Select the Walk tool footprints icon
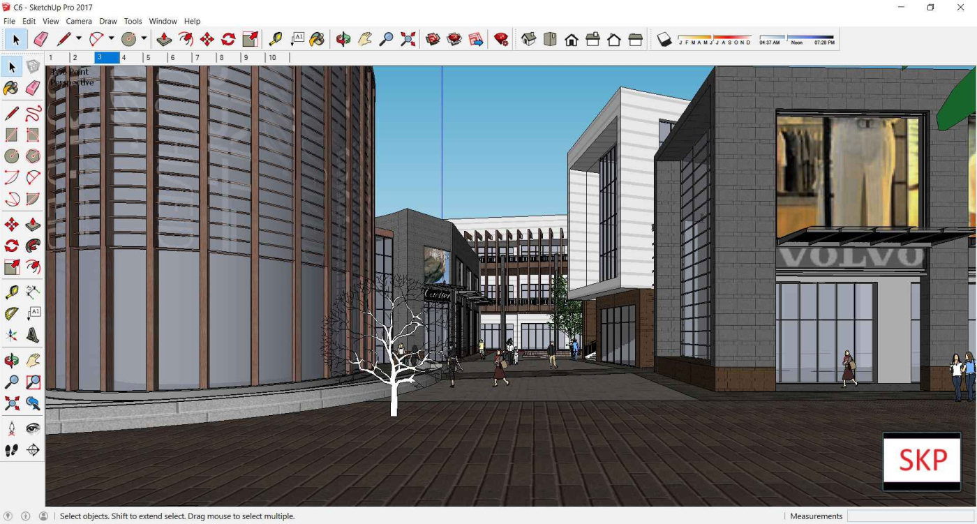The height and width of the screenshot is (524, 977). (12, 451)
